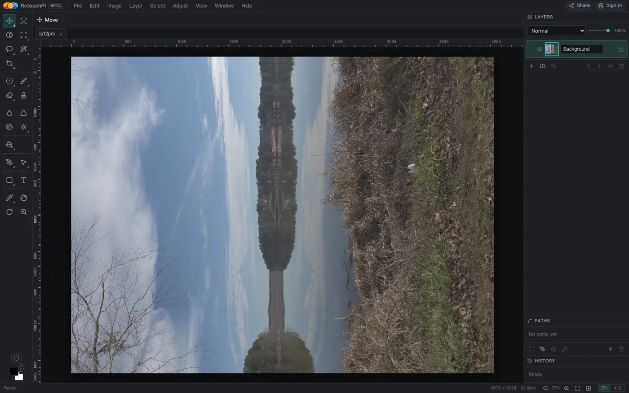The image size is (629, 393).
Task: Select the Hand pan tool
Action: (24, 198)
